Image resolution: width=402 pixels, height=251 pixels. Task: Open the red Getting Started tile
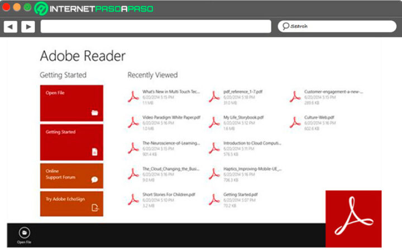click(71, 142)
